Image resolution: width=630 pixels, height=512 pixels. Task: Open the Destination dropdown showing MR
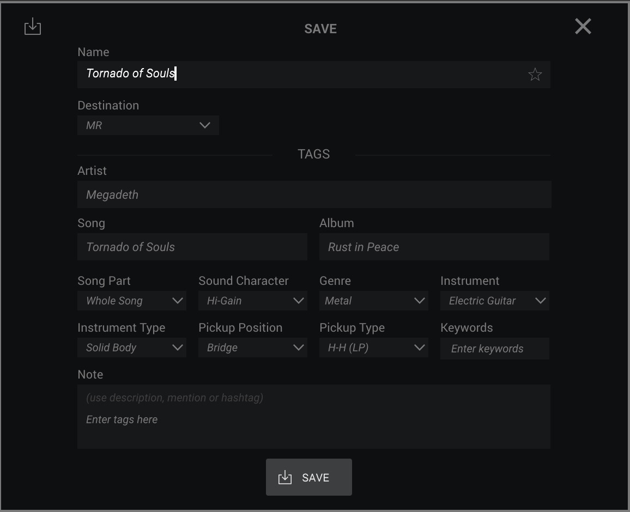click(x=148, y=125)
